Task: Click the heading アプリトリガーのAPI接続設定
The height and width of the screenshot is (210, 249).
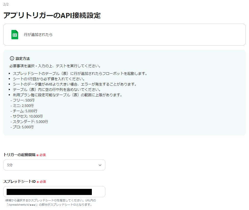Action: click(x=52, y=16)
